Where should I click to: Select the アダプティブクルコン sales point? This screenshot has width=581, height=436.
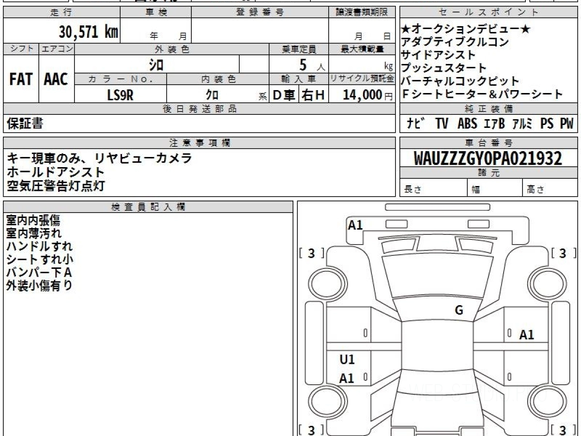tap(455, 42)
